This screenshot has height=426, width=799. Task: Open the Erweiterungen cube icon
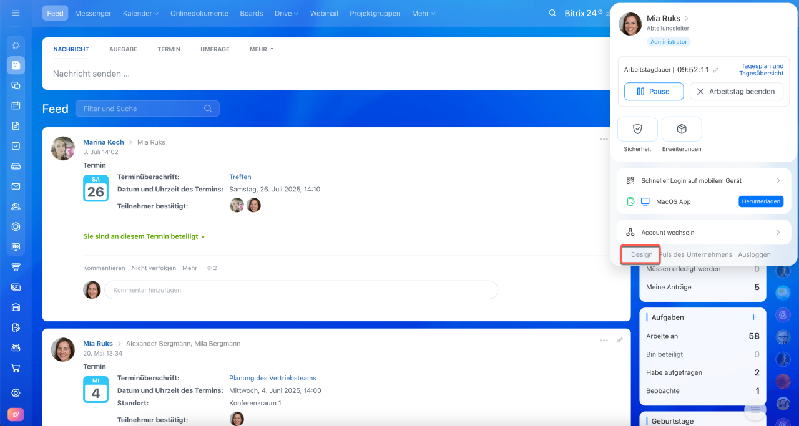click(x=682, y=129)
